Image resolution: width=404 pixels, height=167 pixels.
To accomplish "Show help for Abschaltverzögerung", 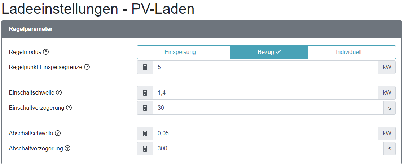I will click(x=67, y=148).
